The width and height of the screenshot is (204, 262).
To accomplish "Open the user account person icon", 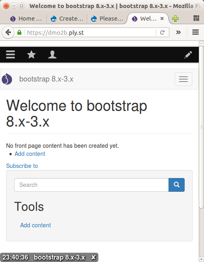I will tap(52, 54).
